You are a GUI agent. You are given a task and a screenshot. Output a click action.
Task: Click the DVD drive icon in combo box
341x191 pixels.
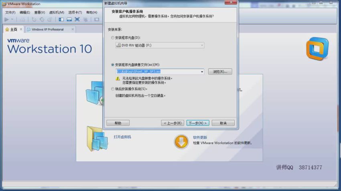click(118, 45)
